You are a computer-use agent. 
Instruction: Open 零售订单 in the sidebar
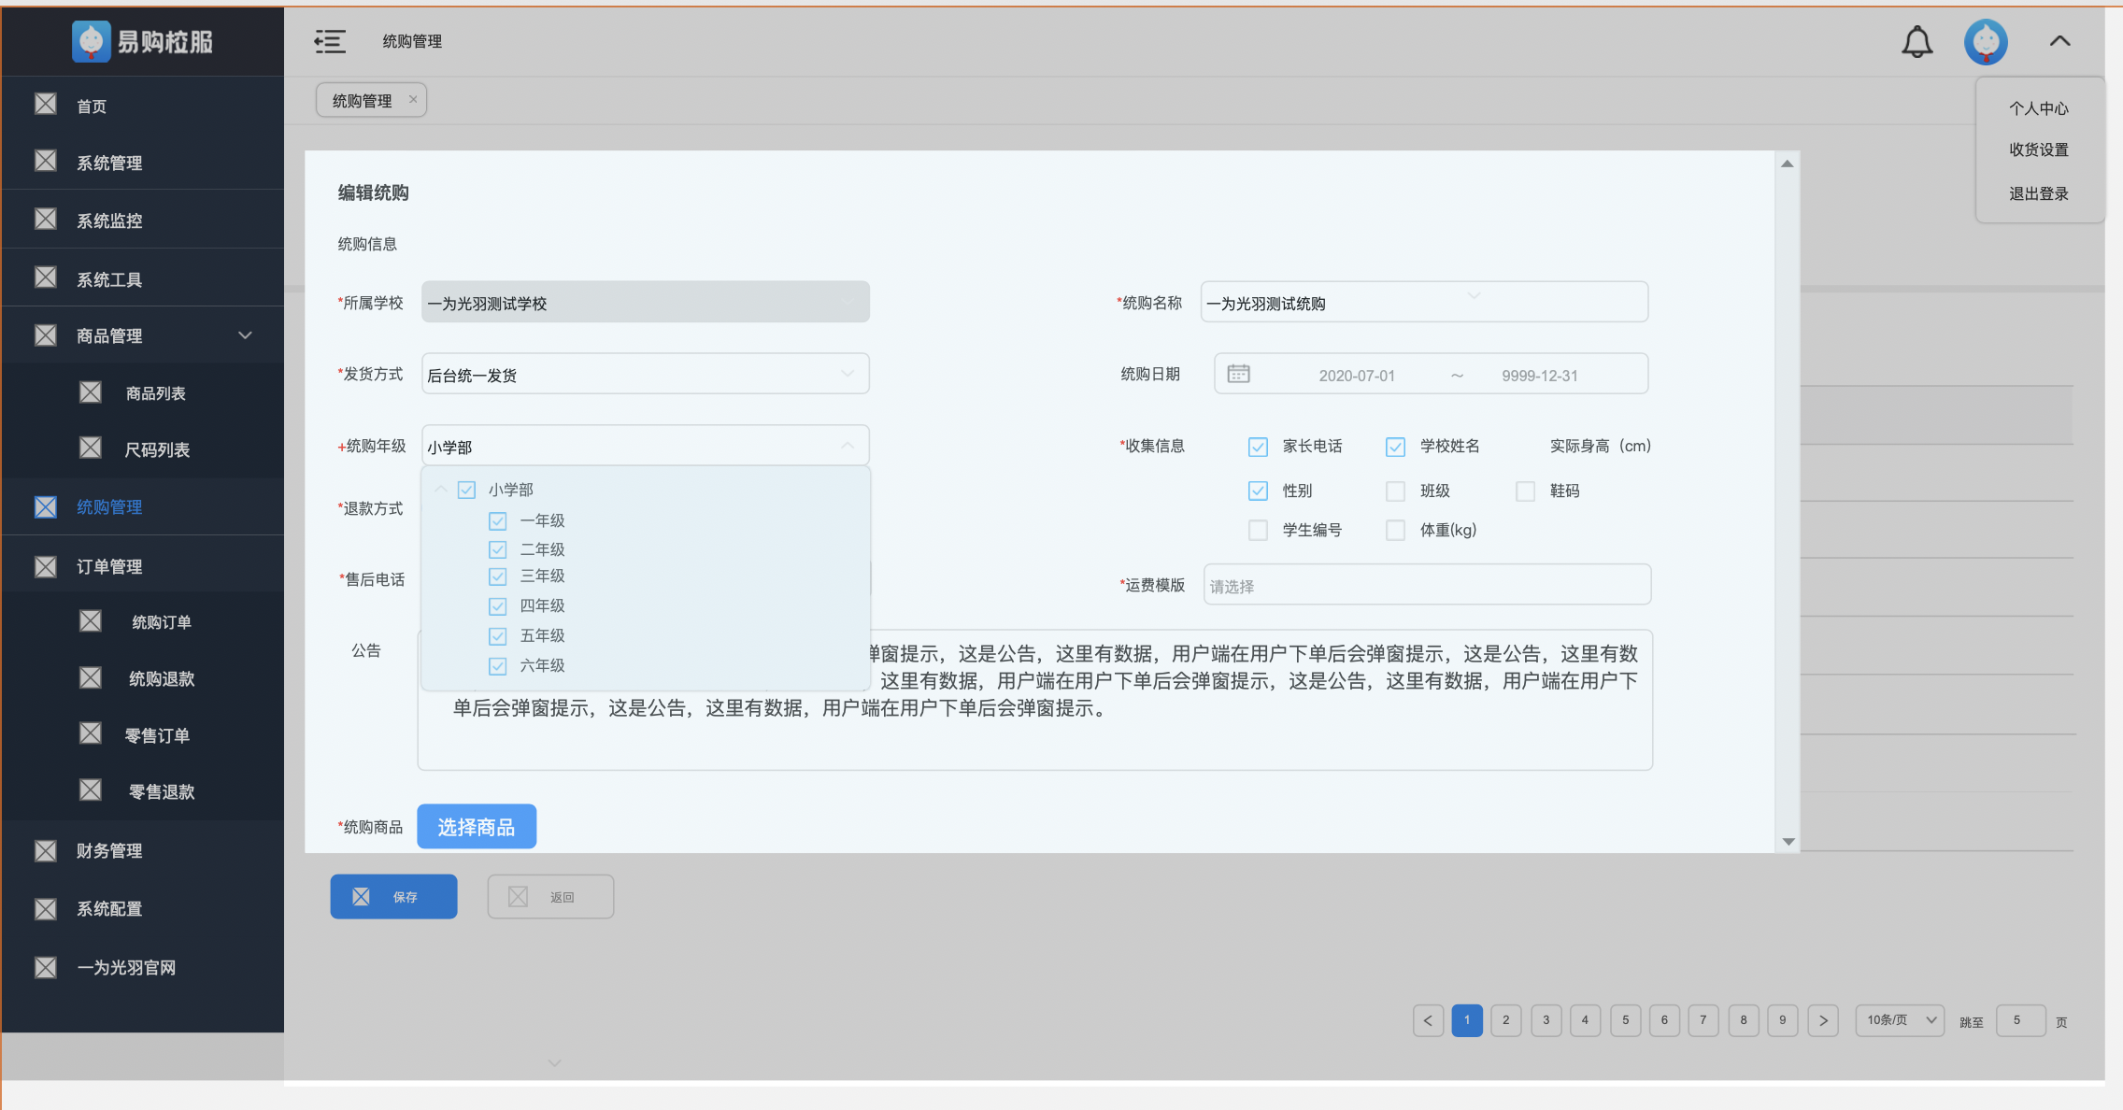[x=157, y=735]
